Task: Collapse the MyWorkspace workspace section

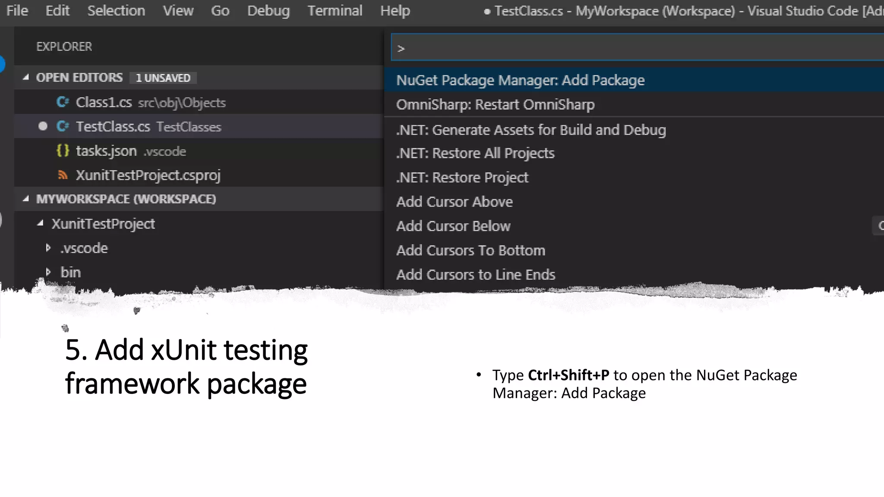Action: click(26, 199)
